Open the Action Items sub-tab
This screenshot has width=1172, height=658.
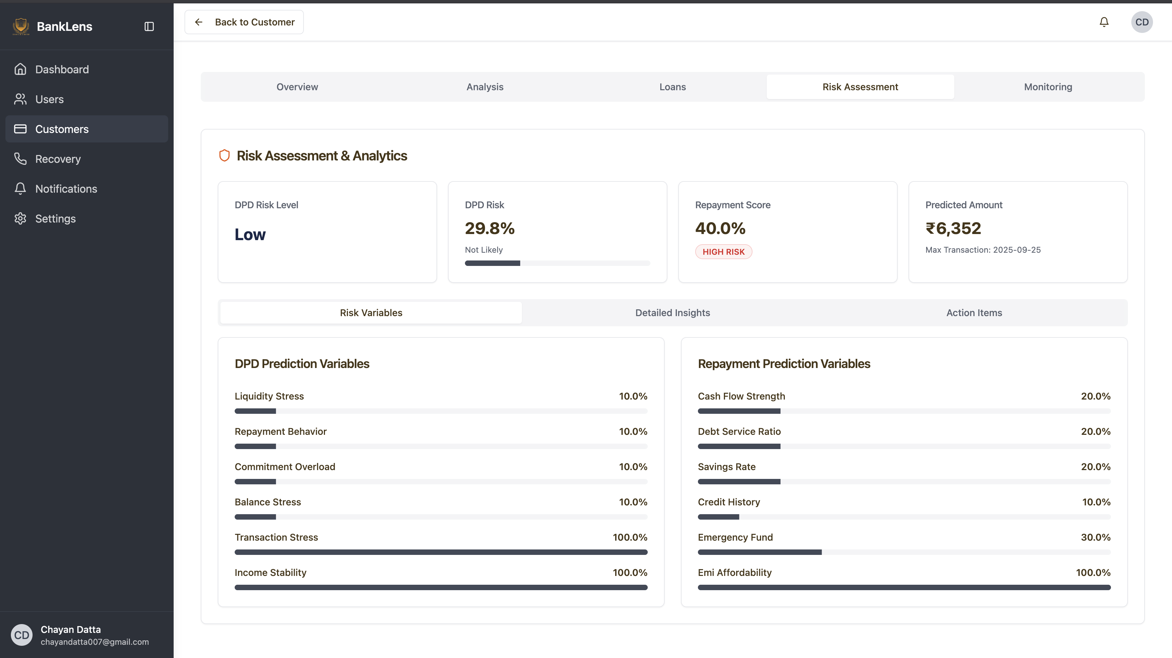click(974, 313)
